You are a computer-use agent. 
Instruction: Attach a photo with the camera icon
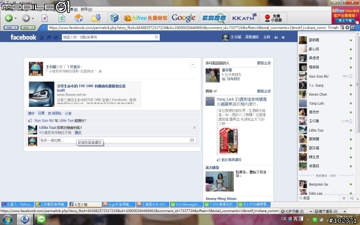[192, 140]
